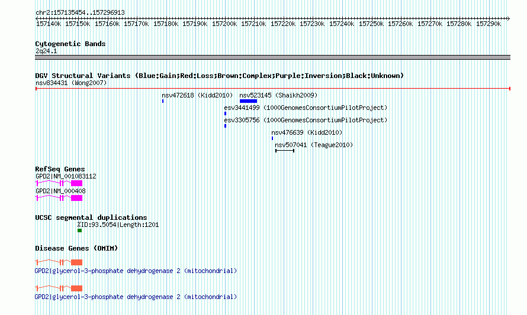Click the 157140k ruler tick label

tap(49, 24)
